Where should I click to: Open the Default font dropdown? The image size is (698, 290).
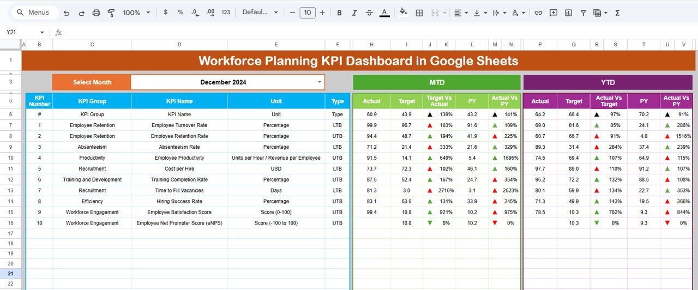pos(260,13)
